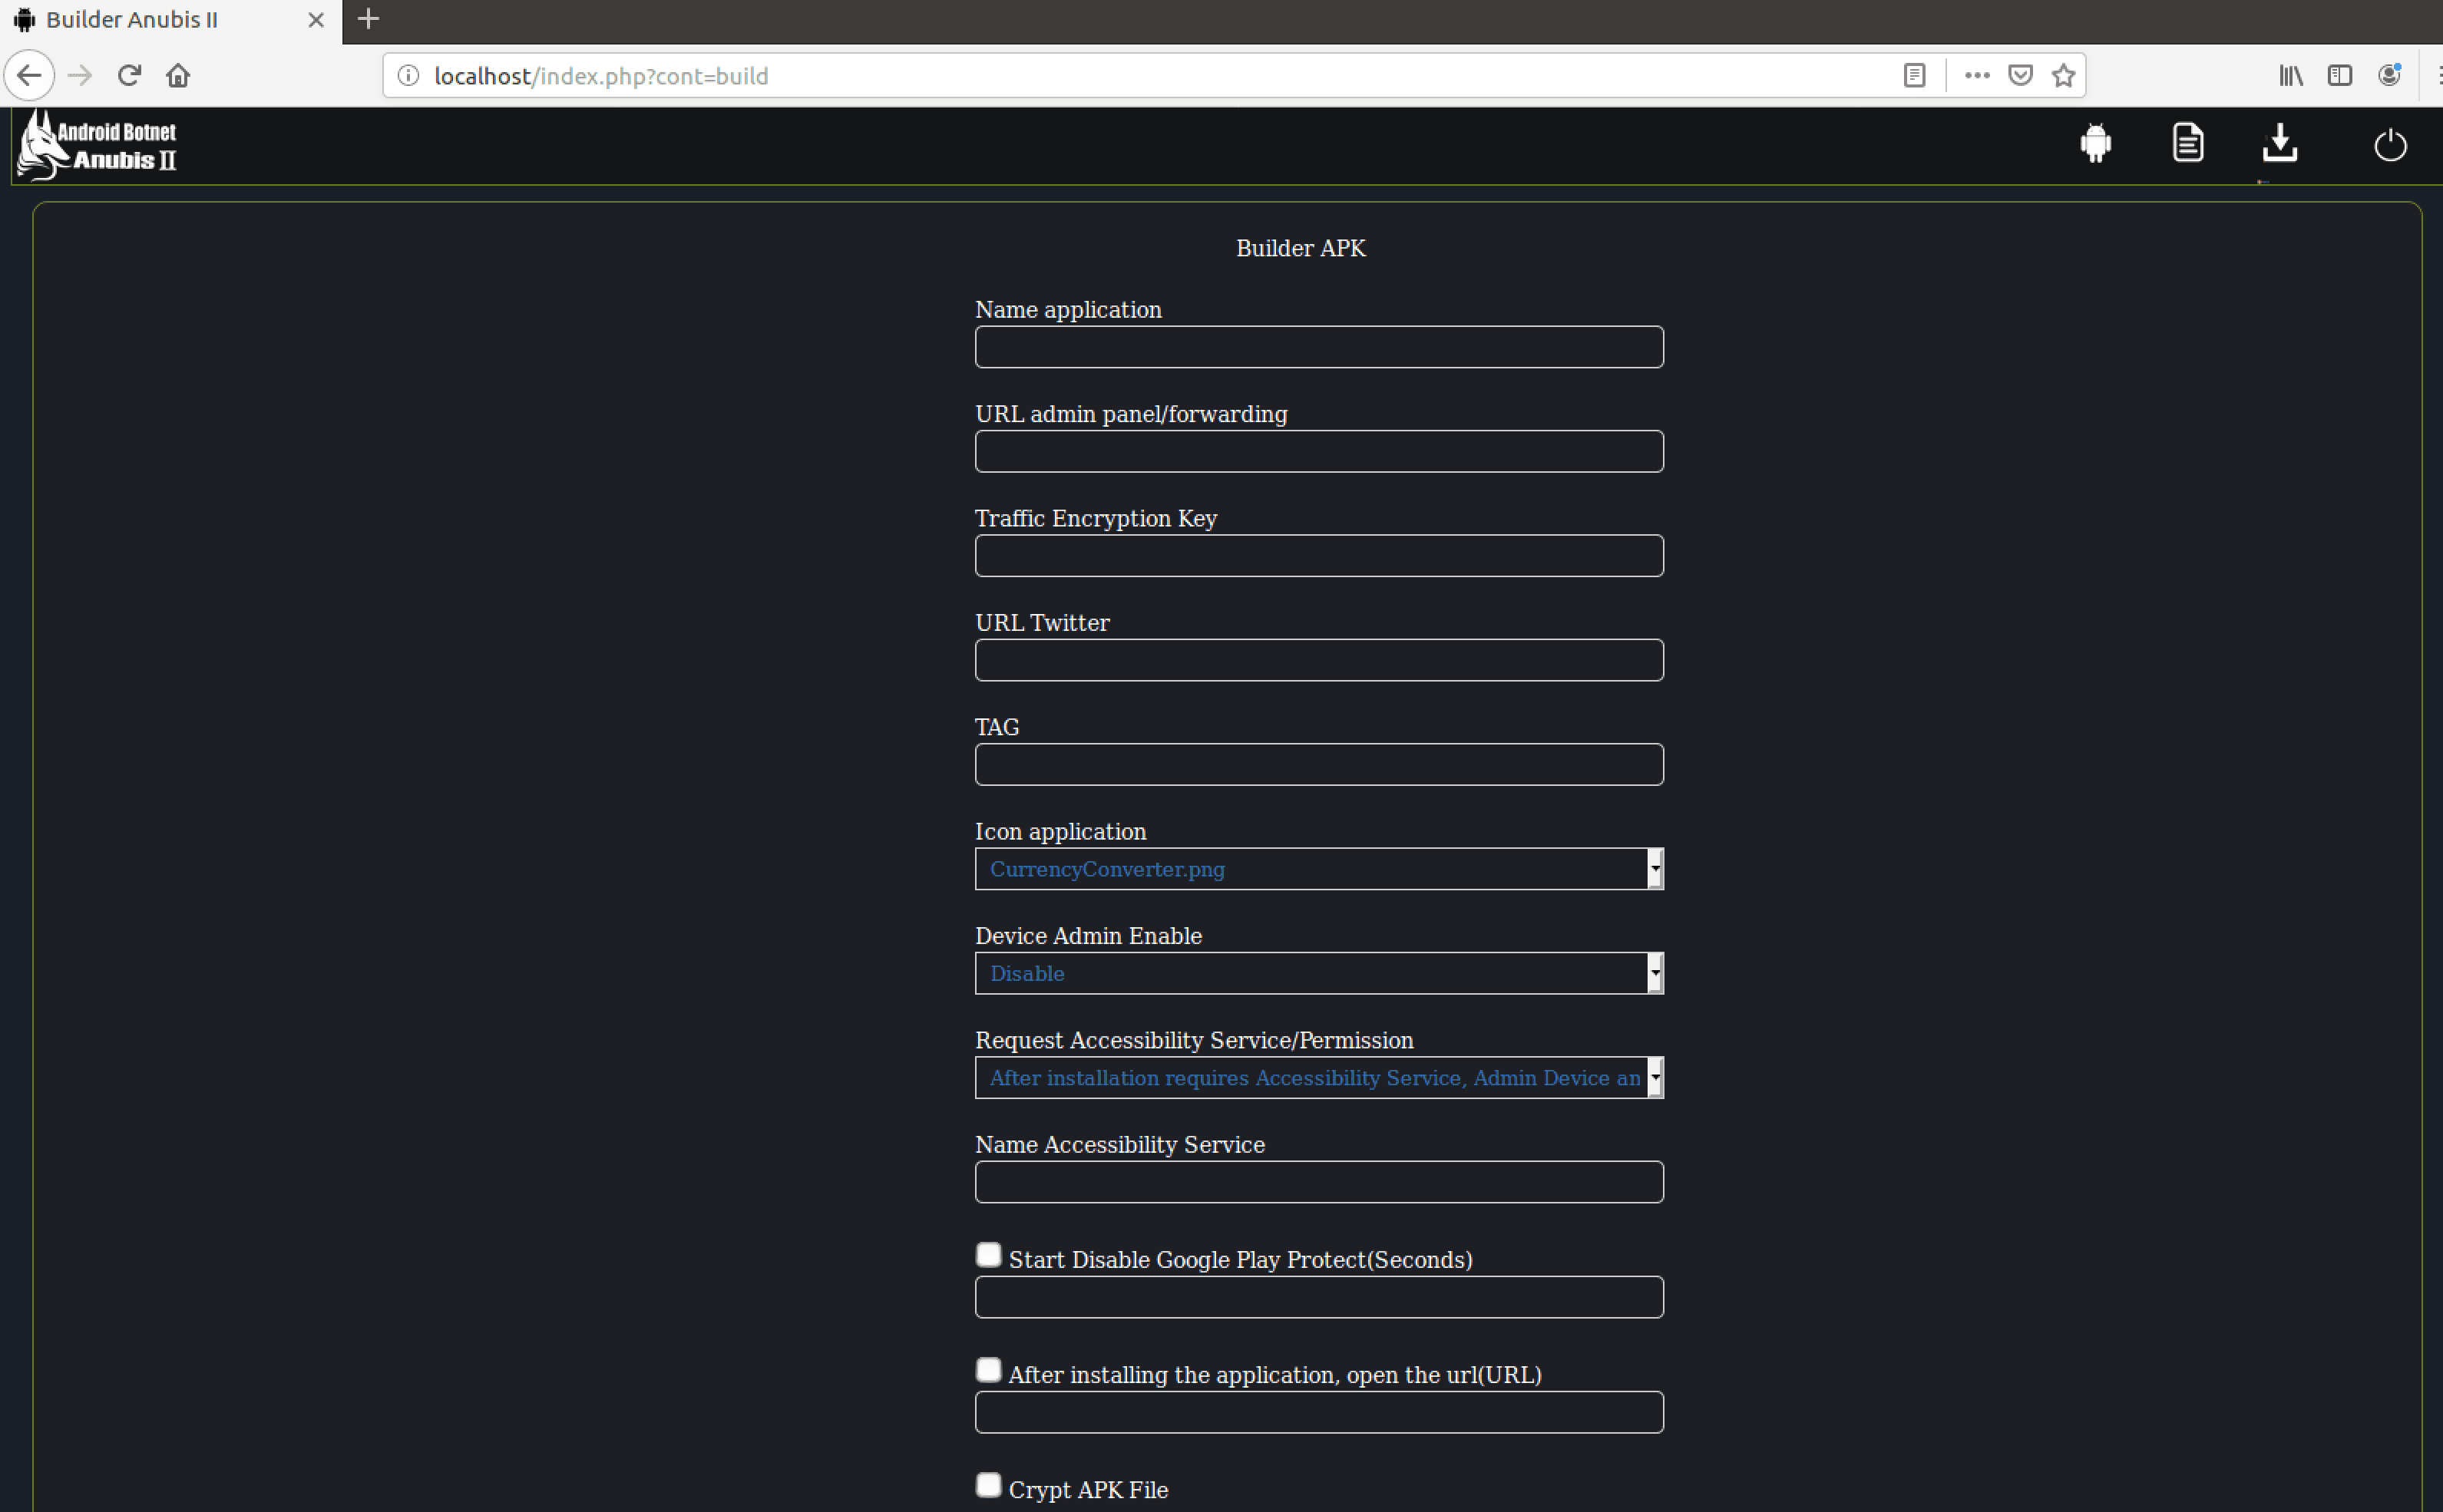Open the Icon application dropdown

pyautogui.click(x=1318, y=869)
